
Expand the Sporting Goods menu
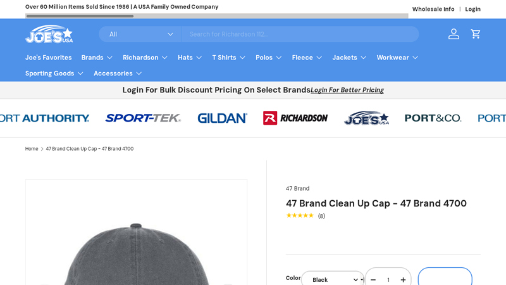tap(54, 73)
